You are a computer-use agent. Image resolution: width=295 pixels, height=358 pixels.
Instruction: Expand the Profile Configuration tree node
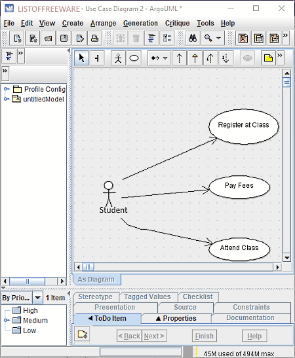[7, 89]
